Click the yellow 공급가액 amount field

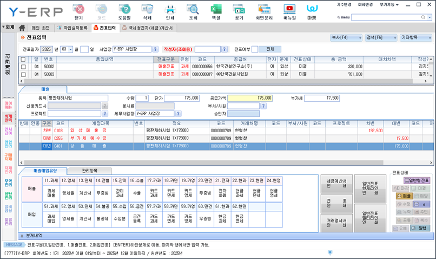click(250, 98)
